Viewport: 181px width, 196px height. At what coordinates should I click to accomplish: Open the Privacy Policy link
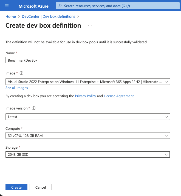tap(85, 96)
